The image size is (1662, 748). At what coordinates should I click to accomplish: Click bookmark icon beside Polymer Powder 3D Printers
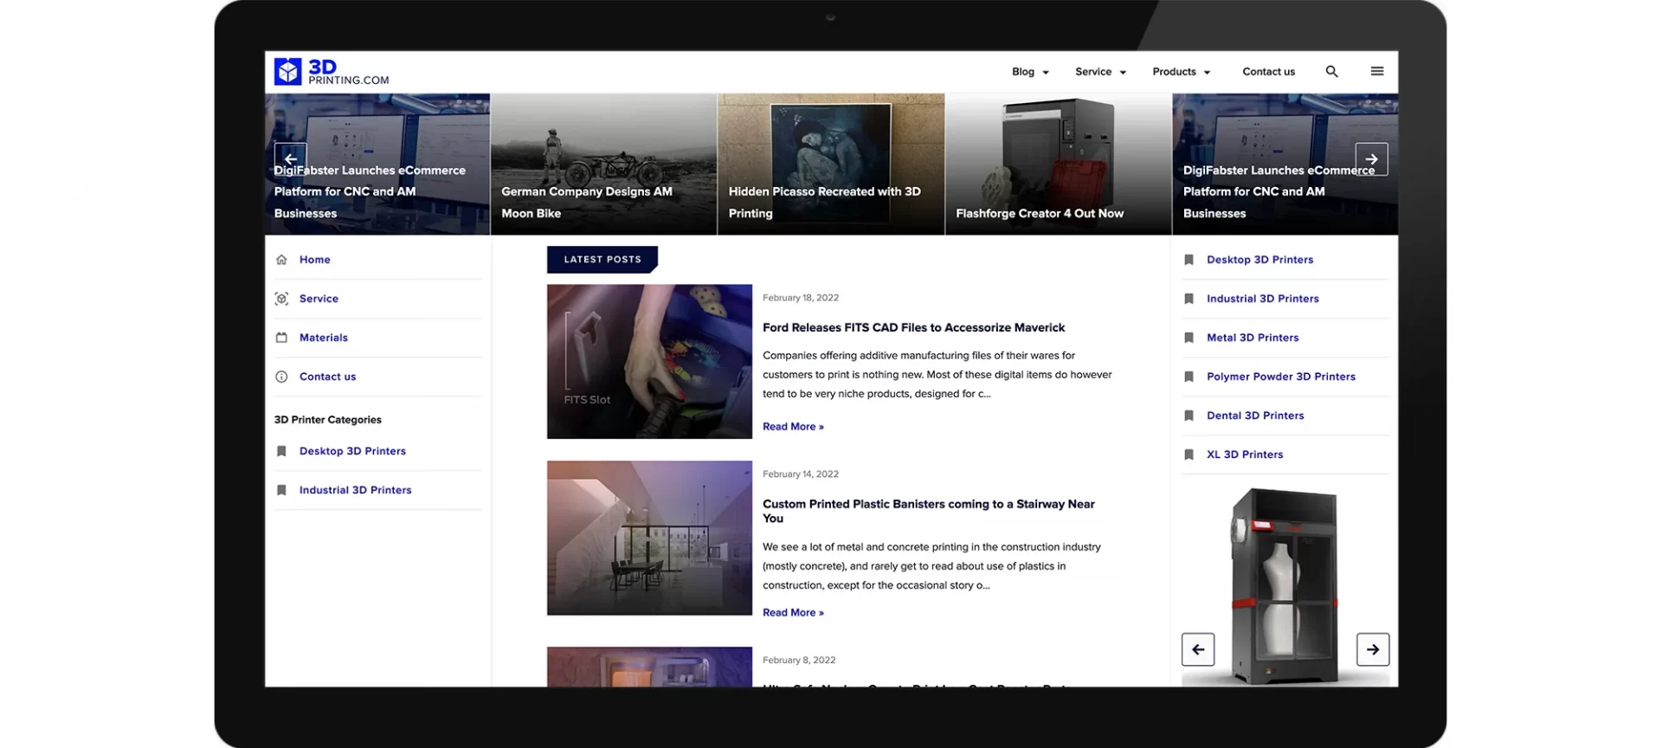(x=1189, y=377)
